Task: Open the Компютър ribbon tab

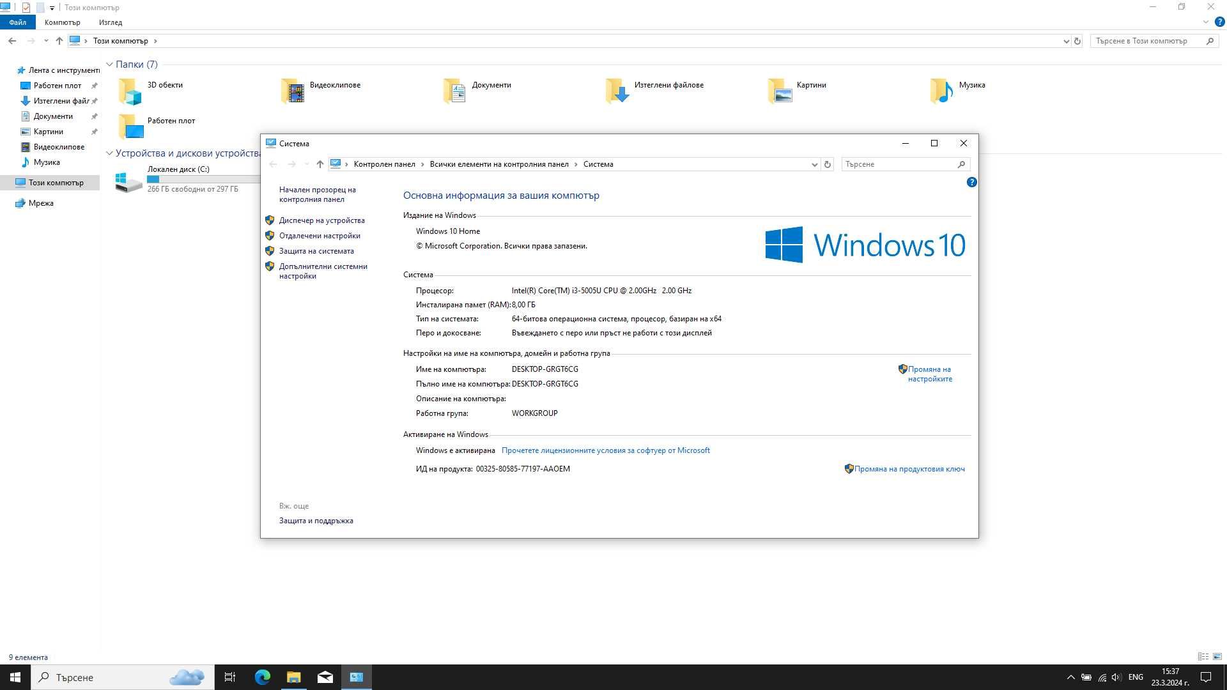Action: pyautogui.click(x=63, y=22)
